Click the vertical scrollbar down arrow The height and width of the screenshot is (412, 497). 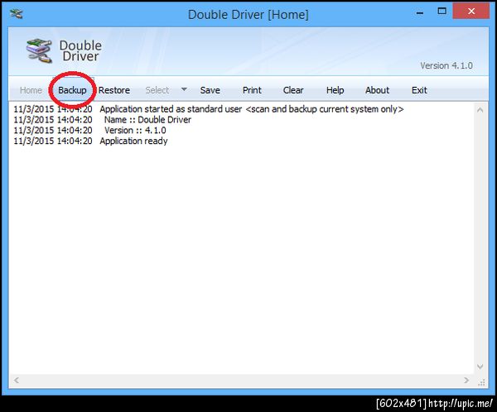pos(480,366)
